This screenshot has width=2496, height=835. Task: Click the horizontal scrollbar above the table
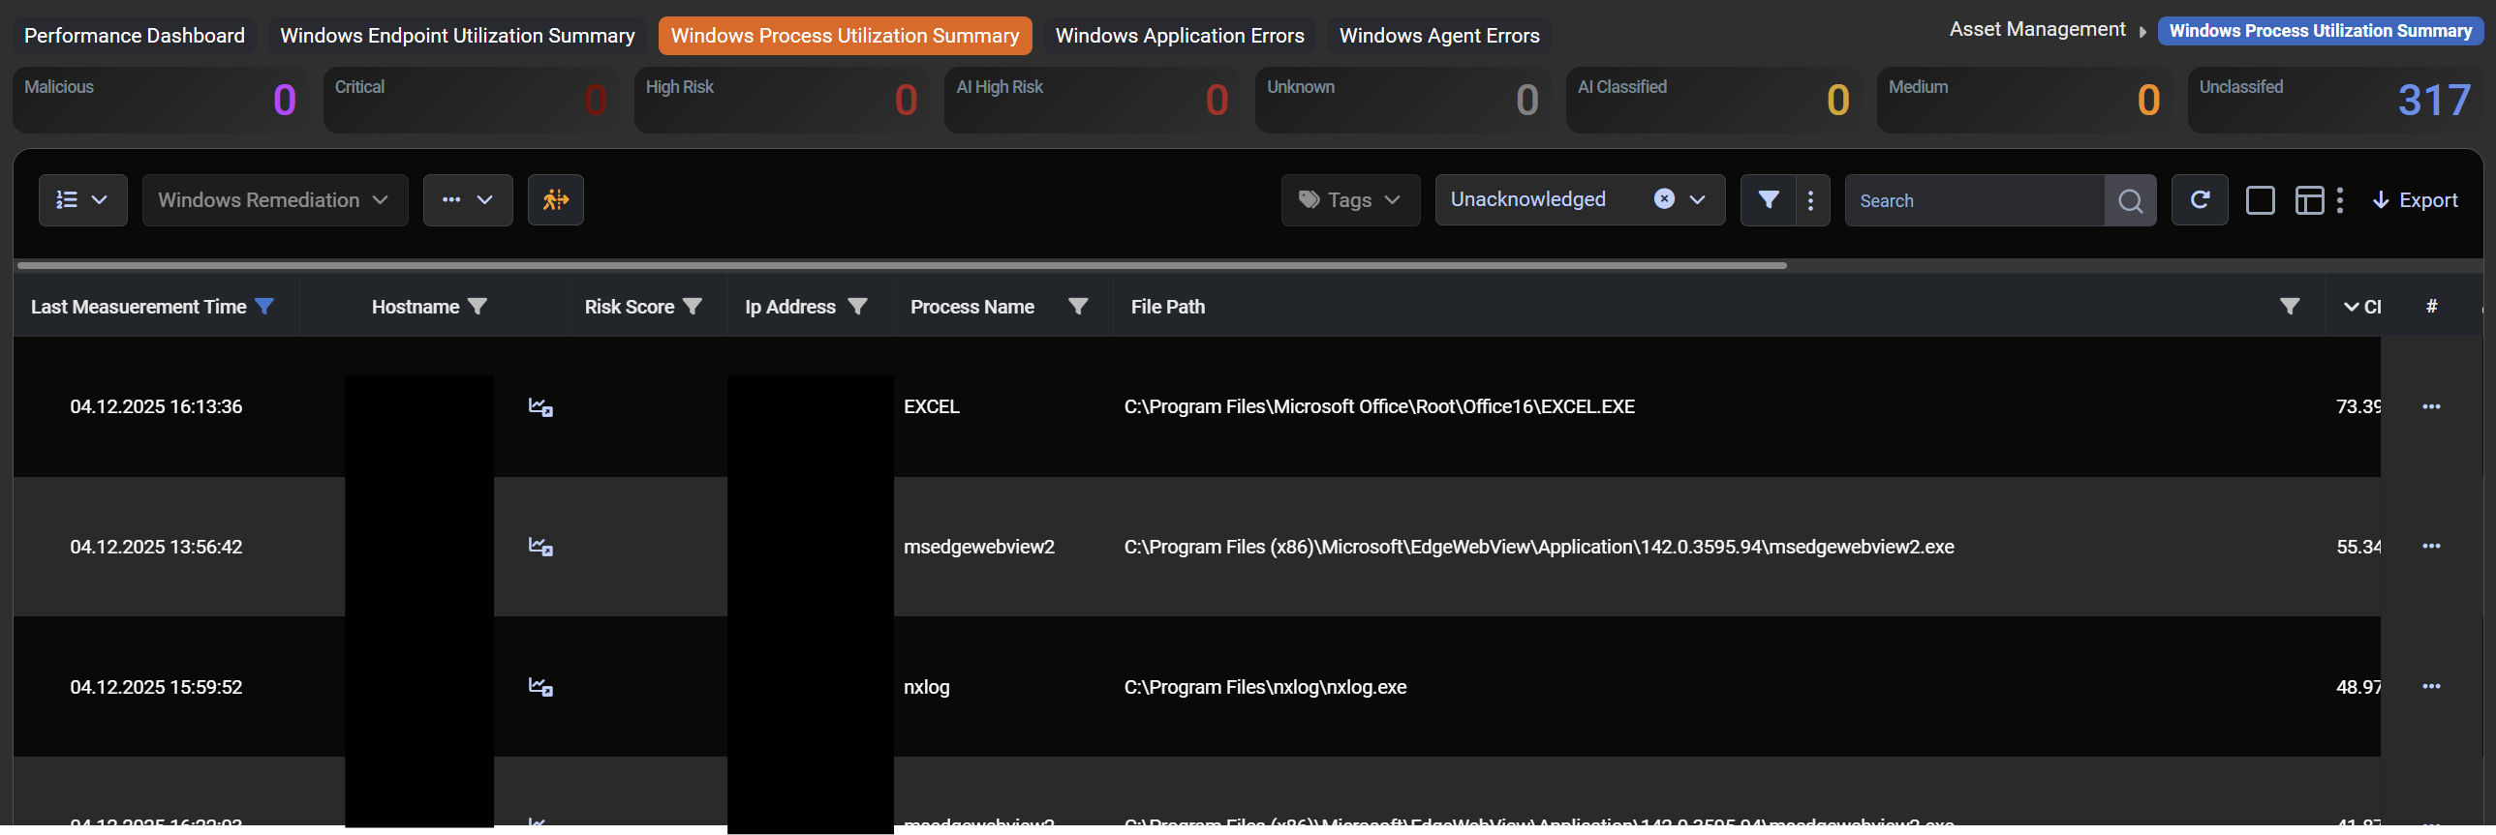901,265
